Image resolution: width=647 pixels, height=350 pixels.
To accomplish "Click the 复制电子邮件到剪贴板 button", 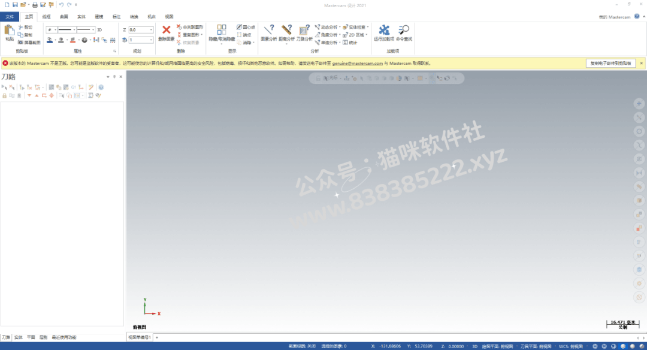I will (610, 63).
